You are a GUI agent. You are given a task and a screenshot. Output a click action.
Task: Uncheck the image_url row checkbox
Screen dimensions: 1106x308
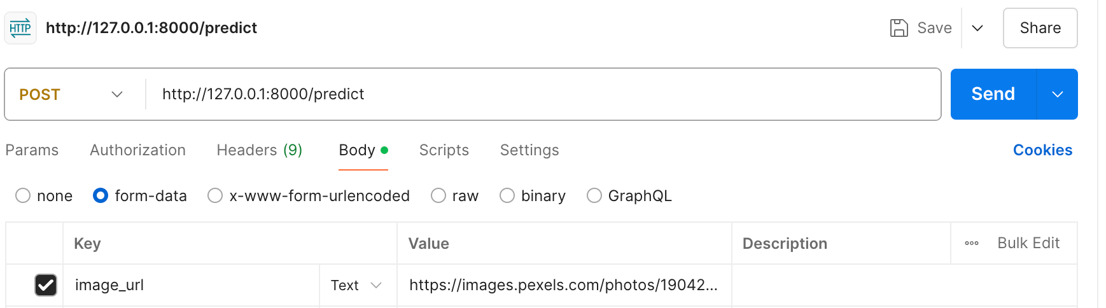tap(46, 285)
